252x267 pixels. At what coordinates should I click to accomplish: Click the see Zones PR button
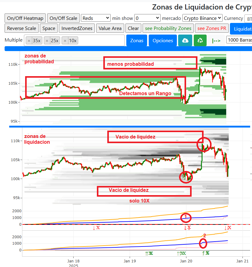point(212,28)
